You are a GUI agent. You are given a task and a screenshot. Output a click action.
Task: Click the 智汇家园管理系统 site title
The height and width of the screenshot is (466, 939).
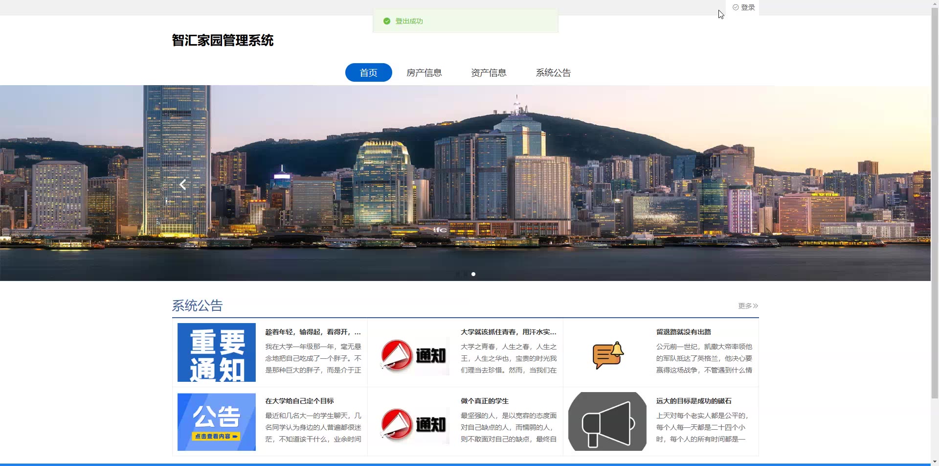click(223, 40)
